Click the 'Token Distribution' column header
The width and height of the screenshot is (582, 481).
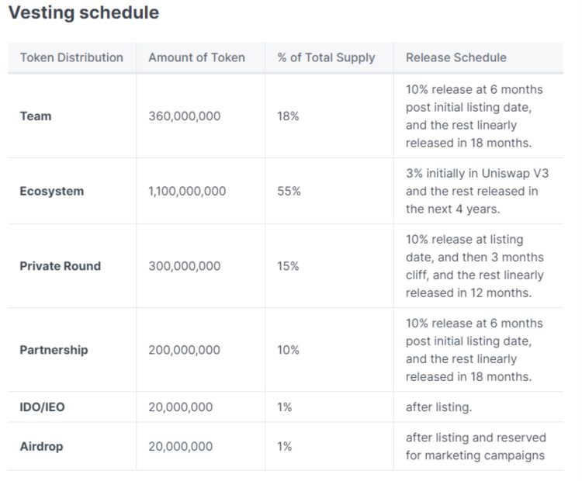71,57
